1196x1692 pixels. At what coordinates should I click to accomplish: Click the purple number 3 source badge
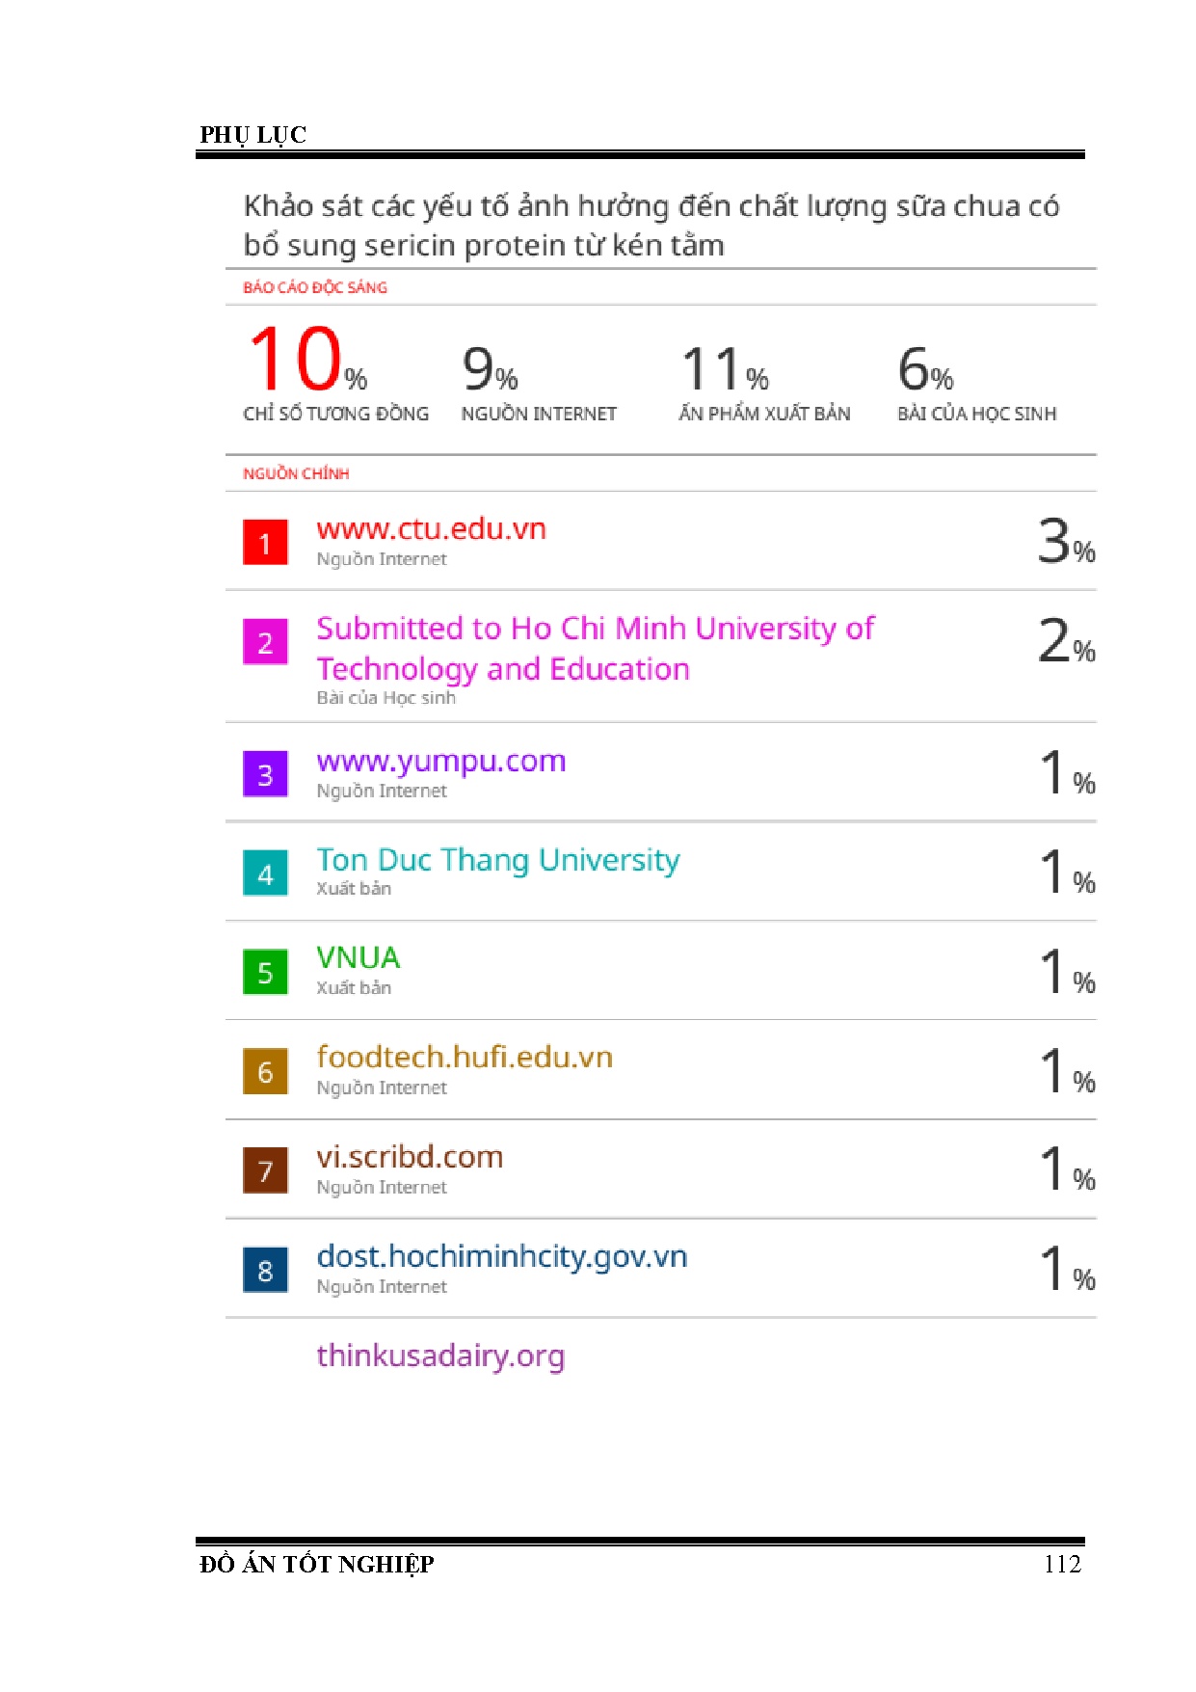point(265,774)
